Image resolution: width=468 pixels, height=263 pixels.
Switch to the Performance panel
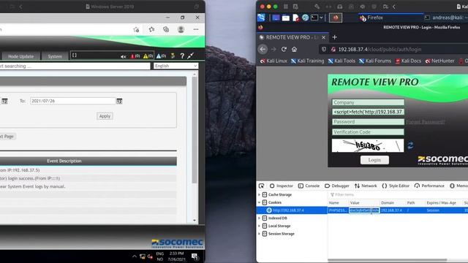(429, 186)
